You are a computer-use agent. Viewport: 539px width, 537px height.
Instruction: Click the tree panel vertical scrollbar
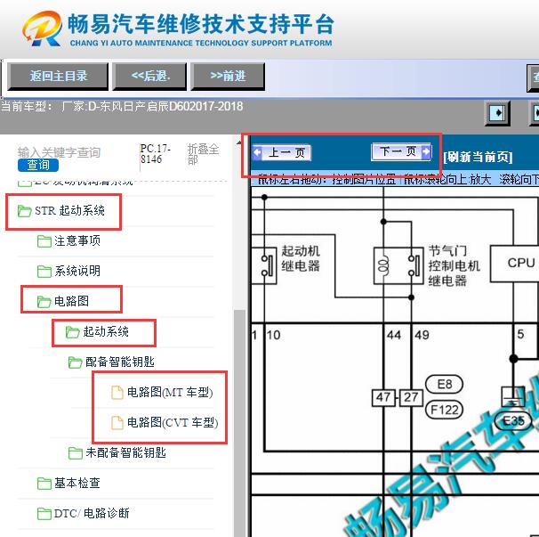coord(239,423)
